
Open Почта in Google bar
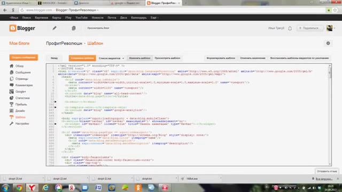point(112,18)
